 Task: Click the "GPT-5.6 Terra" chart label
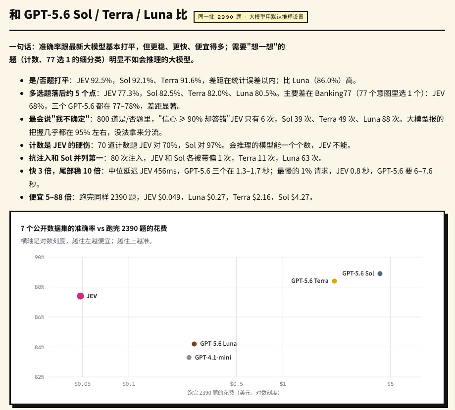(x=309, y=281)
